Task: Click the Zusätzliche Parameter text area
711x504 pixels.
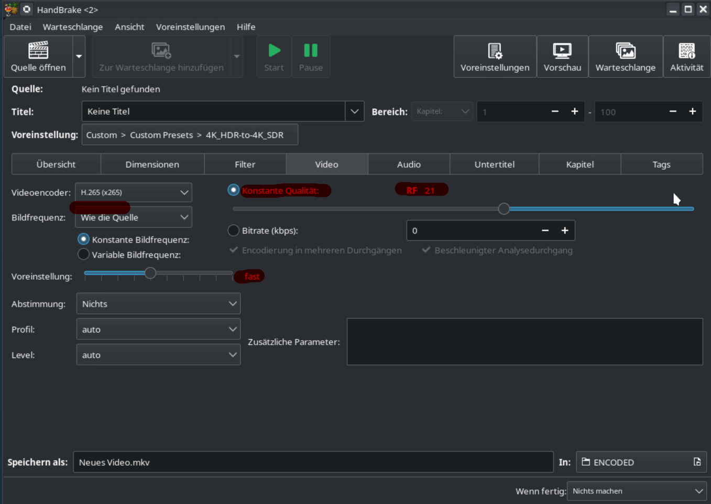Action: pos(524,342)
